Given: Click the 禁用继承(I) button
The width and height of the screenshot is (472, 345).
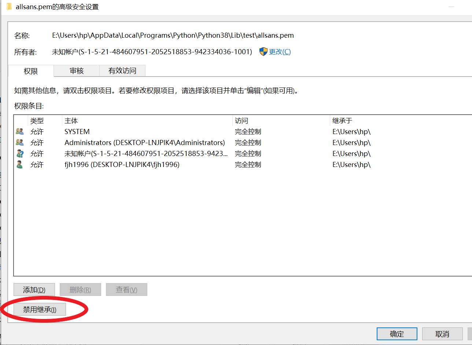Looking at the screenshot, I should click(40, 309).
